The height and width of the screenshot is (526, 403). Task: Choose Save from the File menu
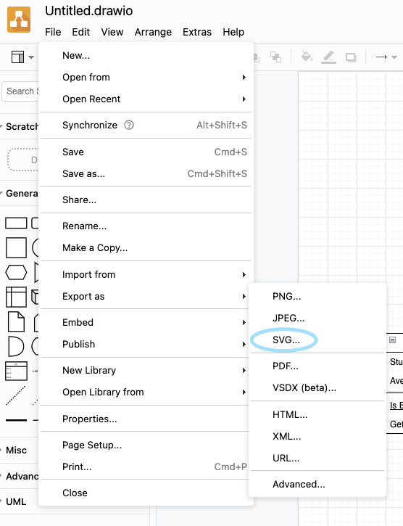[x=146, y=152]
